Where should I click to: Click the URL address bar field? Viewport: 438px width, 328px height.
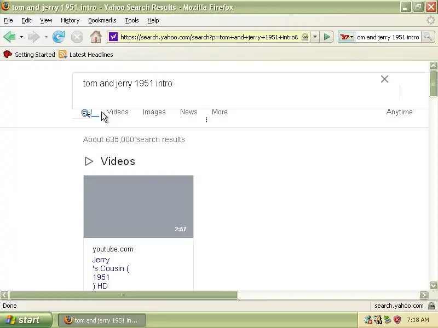(x=209, y=37)
